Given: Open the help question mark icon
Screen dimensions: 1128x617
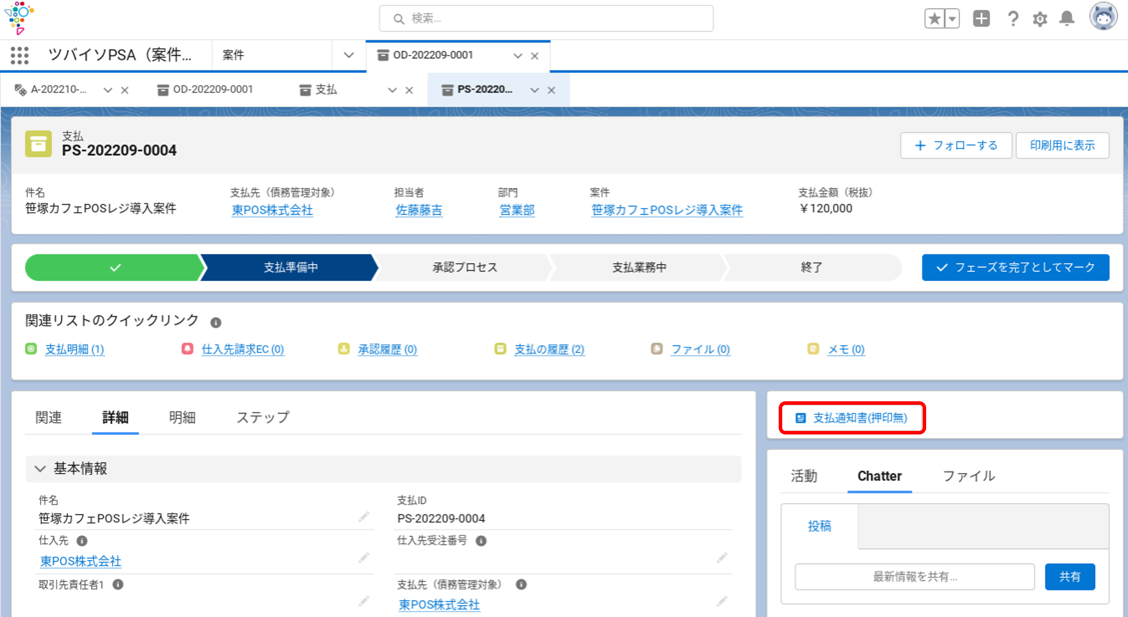Looking at the screenshot, I should 1013,19.
